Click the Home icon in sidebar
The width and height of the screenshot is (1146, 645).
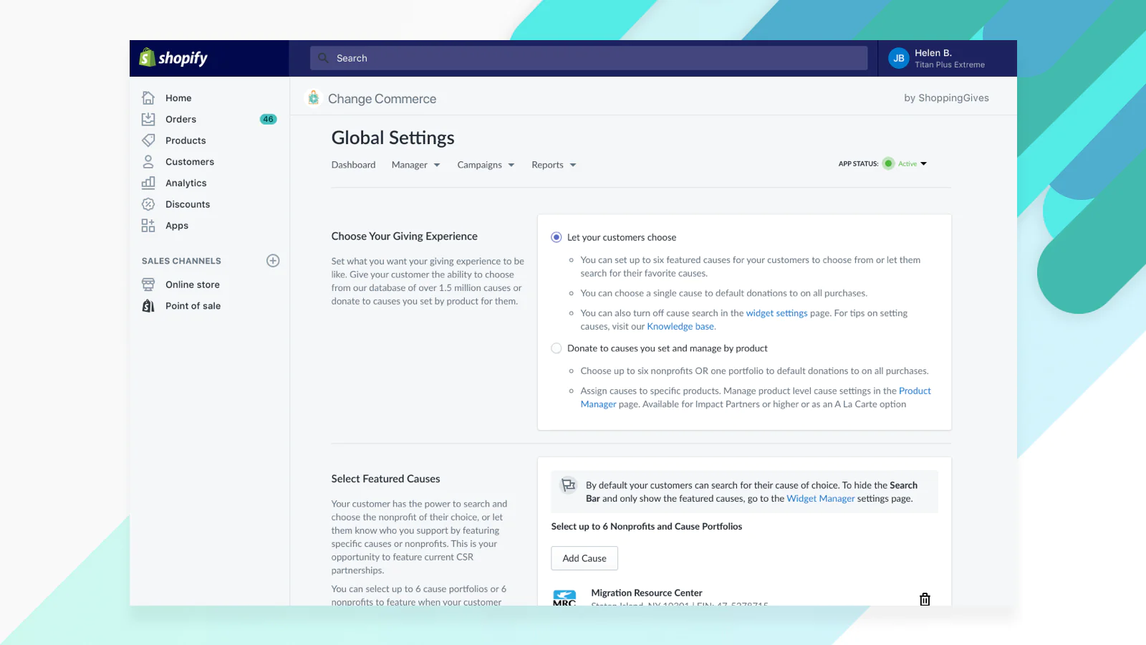click(x=148, y=98)
